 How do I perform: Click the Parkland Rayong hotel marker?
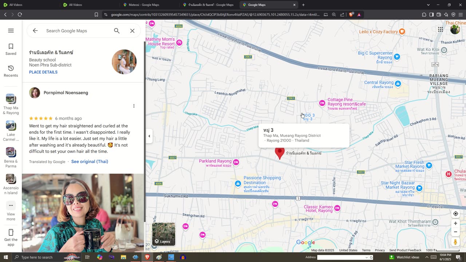236,162
